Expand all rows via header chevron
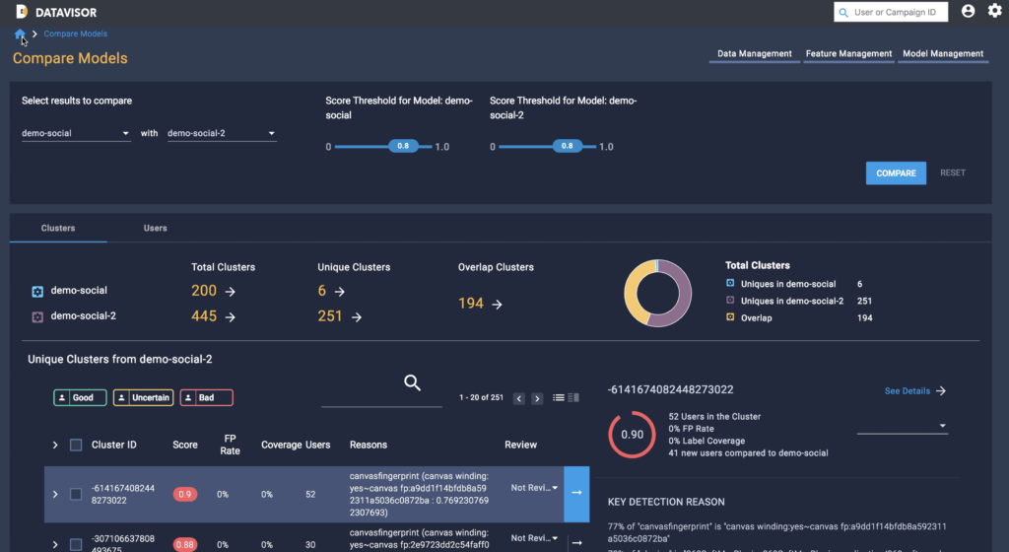The image size is (1009, 552). (55, 445)
